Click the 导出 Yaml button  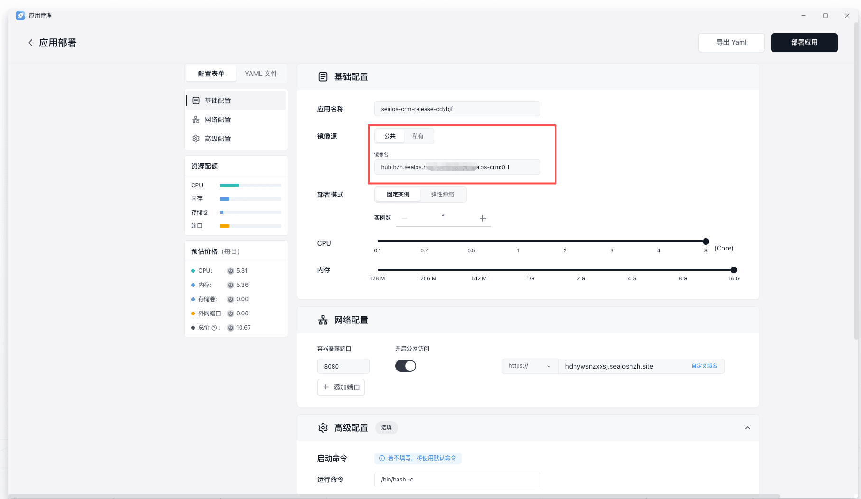[731, 42]
